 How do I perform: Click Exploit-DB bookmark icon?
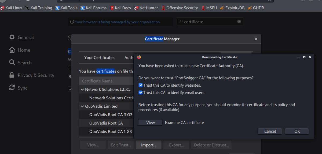pos(222,8)
